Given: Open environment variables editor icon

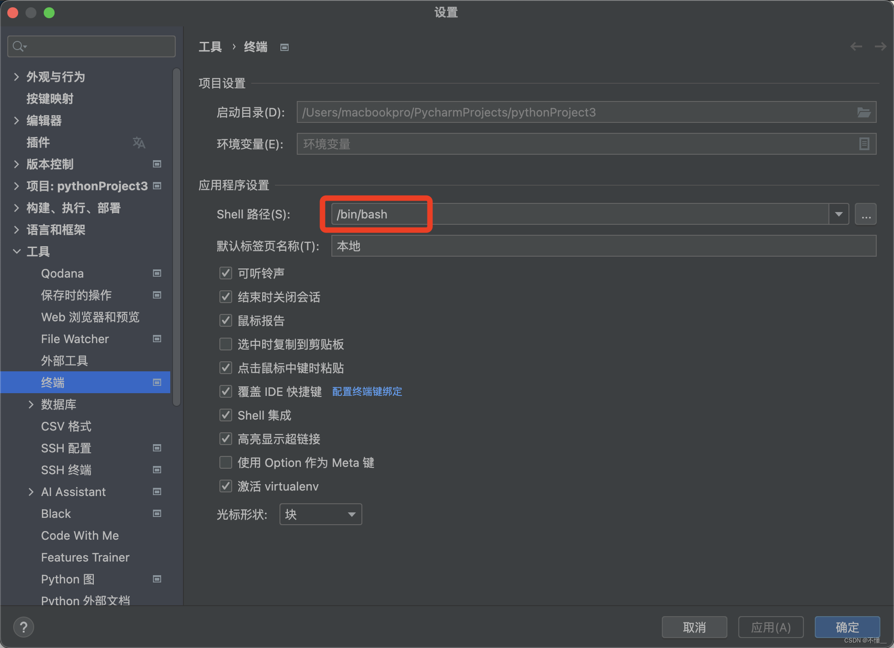Looking at the screenshot, I should (x=864, y=144).
